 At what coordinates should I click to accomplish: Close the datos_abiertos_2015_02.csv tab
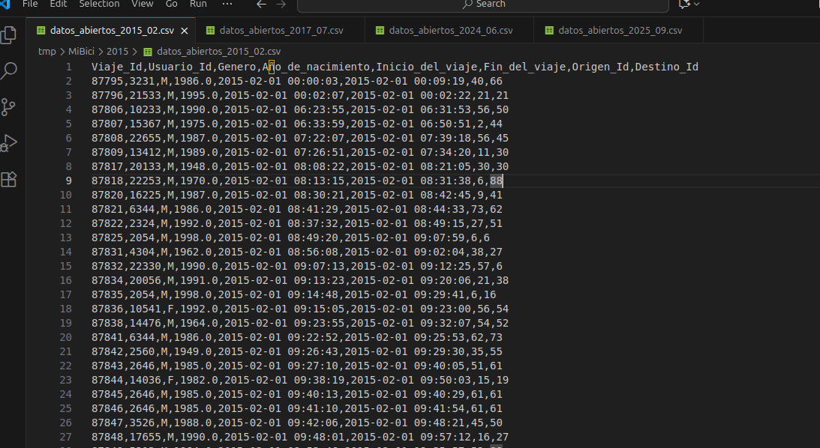185,31
